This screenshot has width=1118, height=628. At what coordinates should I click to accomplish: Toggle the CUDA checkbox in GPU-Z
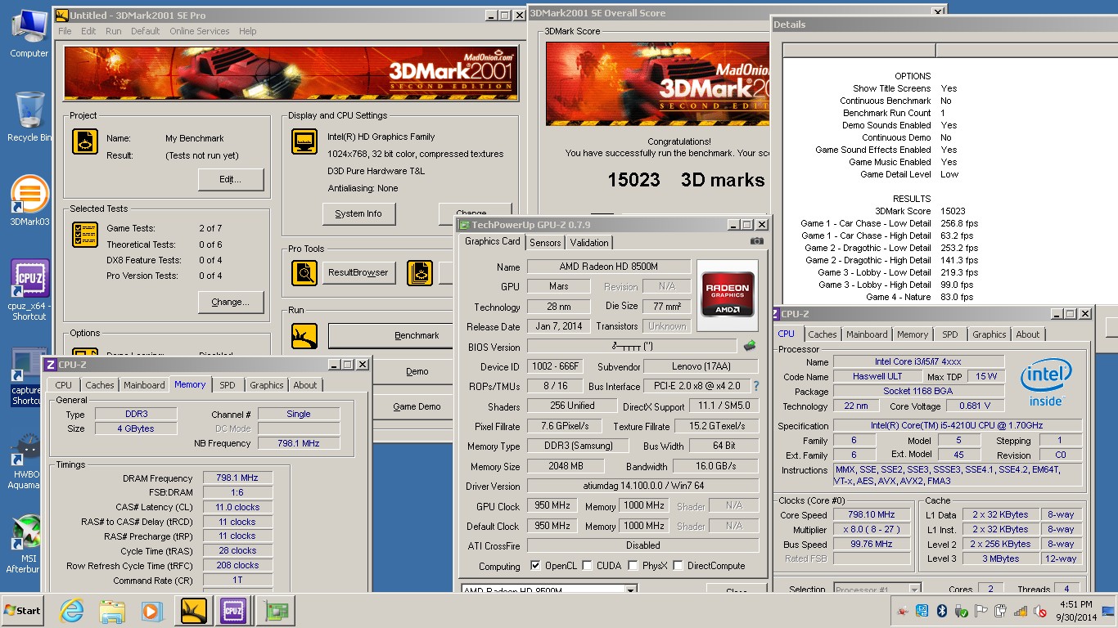click(587, 565)
